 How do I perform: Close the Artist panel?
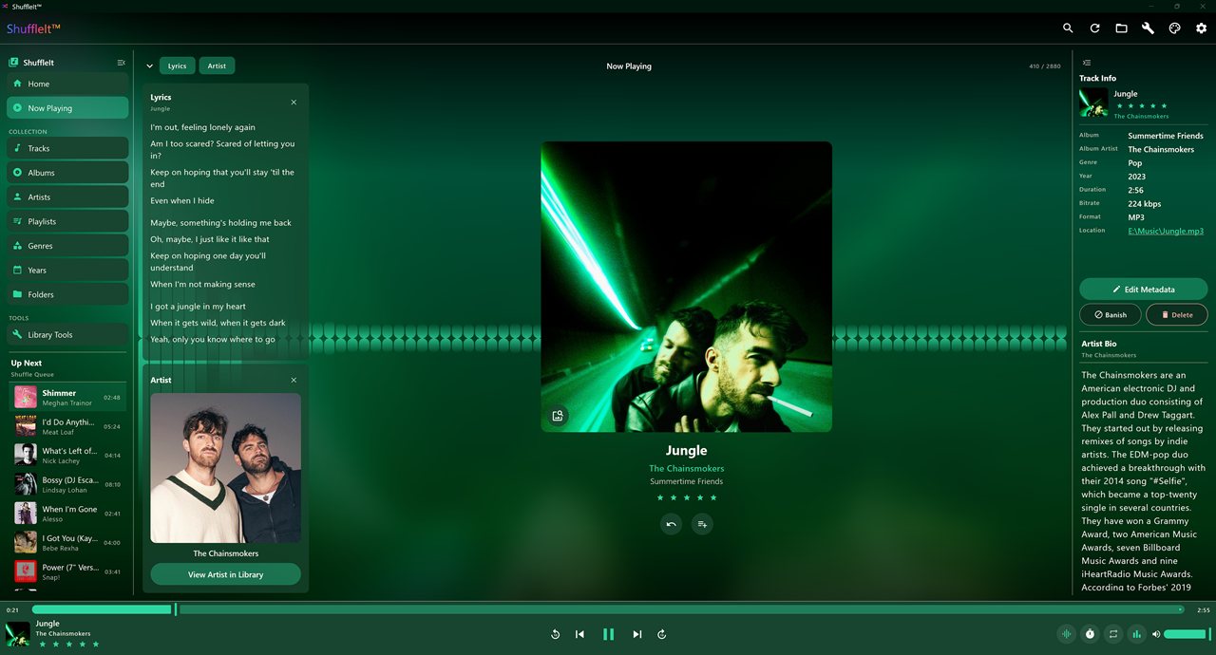click(294, 380)
